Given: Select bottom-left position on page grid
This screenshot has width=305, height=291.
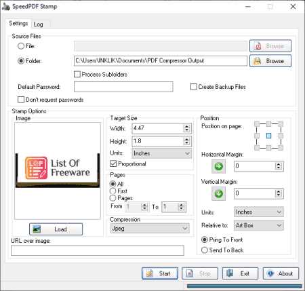Looking at the screenshot, I should [257, 148].
